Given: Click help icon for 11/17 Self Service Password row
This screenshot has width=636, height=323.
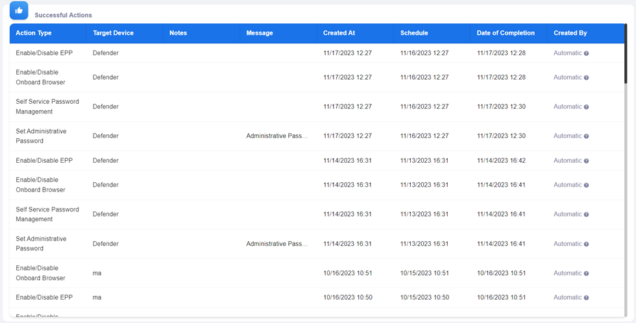Looking at the screenshot, I should 586,107.
